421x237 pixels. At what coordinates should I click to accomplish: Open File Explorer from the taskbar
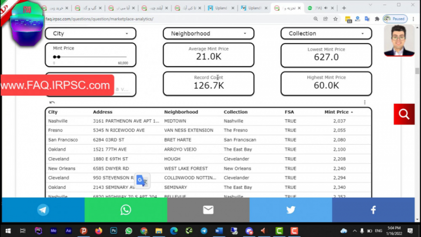[159, 231]
